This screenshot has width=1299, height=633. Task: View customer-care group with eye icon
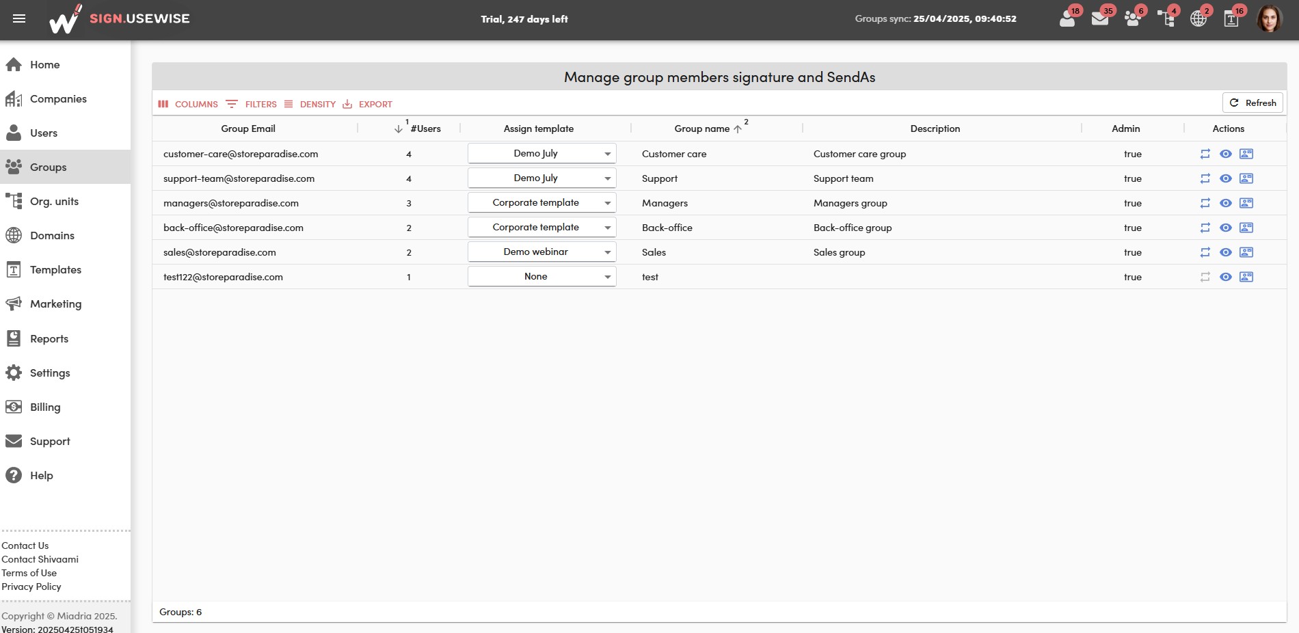tap(1226, 154)
